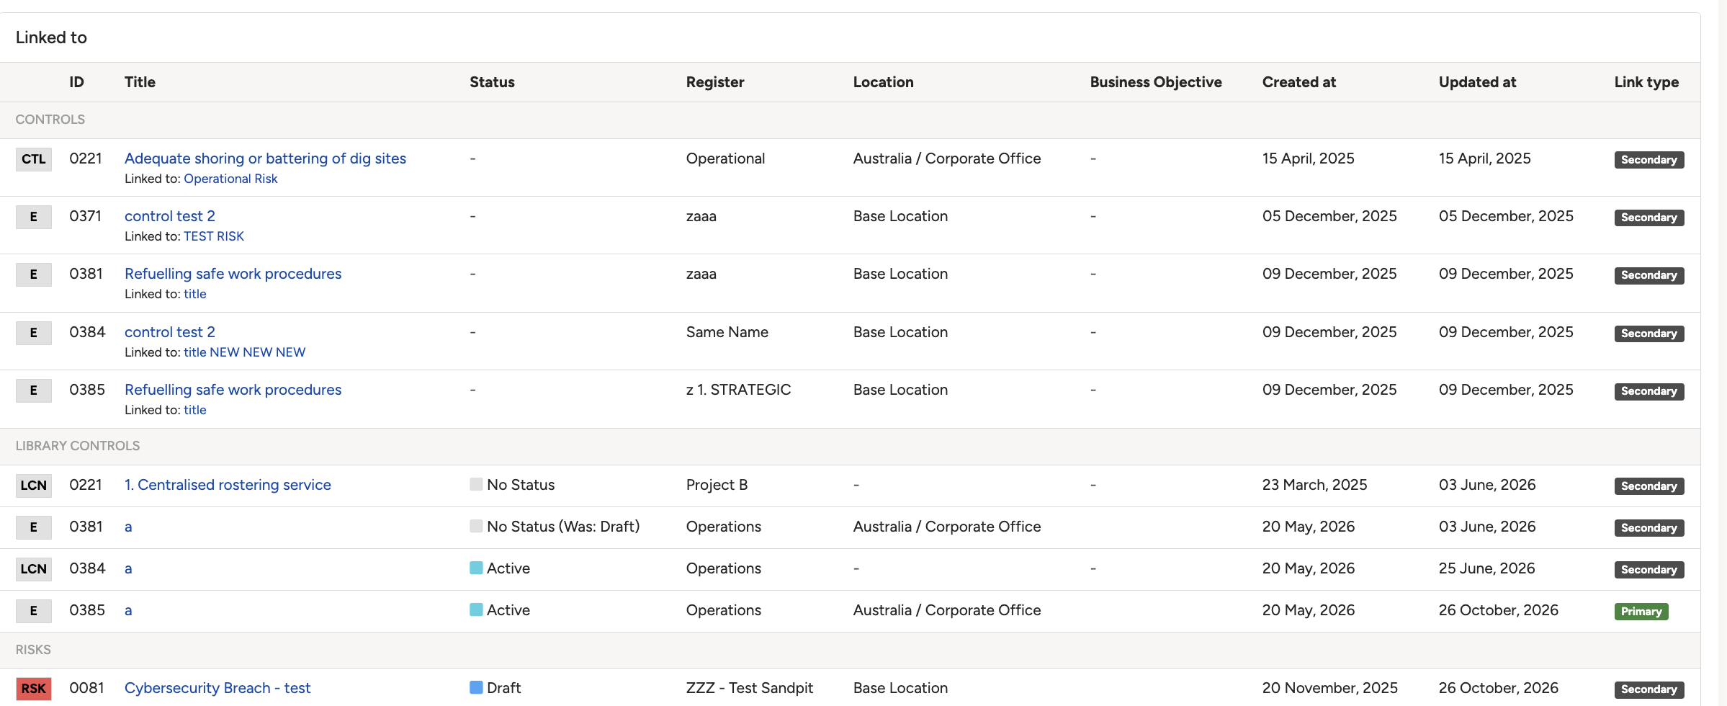The width and height of the screenshot is (1727, 706).
Task: Click the LCN badge for Centralised rostering service
Action: pyautogui.click(x=34, y=486)
